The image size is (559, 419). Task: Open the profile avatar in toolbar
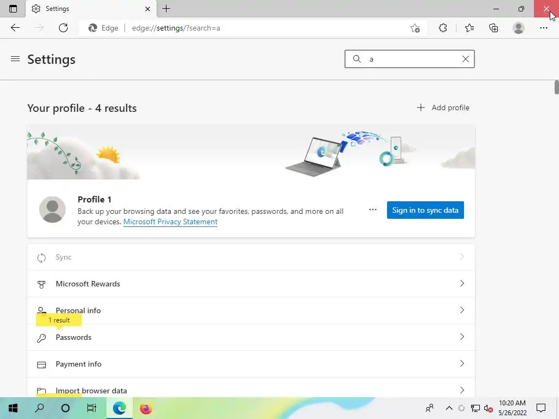[519, 28]
